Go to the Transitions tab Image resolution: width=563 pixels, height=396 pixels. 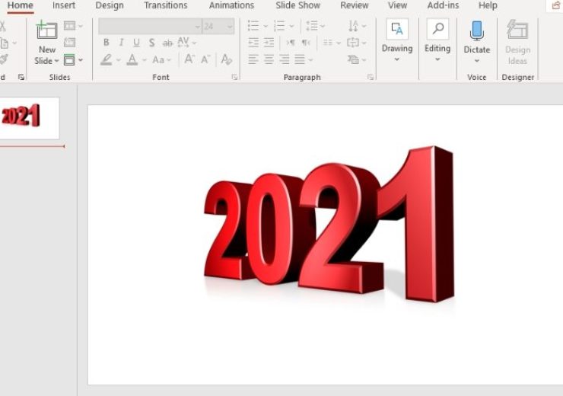(x=166, y=5)
